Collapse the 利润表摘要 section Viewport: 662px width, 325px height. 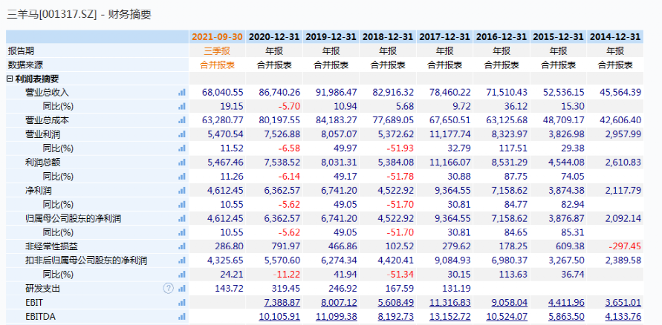(10, 79)
